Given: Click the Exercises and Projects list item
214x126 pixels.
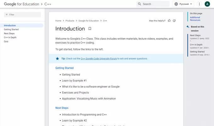Looking at the screenshot, I should coord(75,93).
